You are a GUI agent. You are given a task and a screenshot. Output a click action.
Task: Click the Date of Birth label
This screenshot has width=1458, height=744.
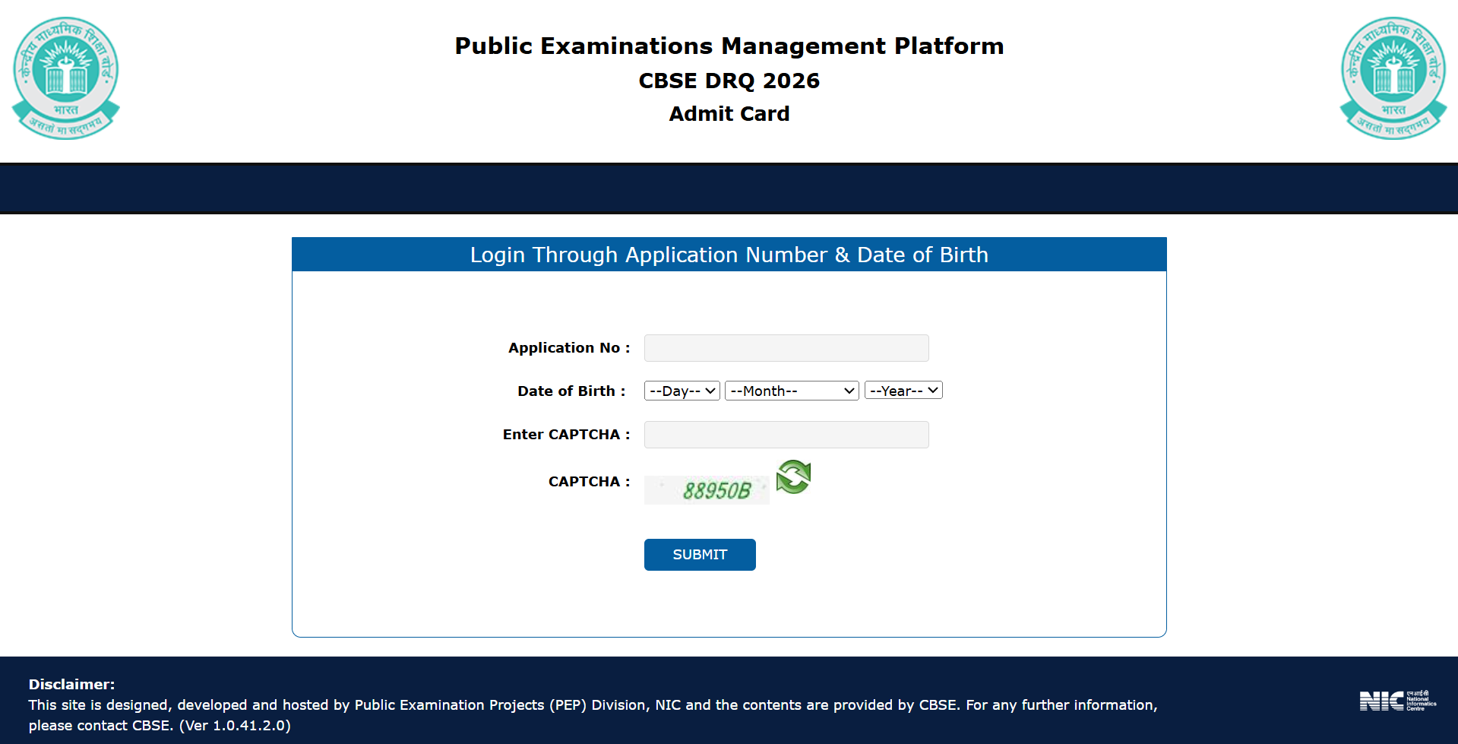tap(571, 391)
